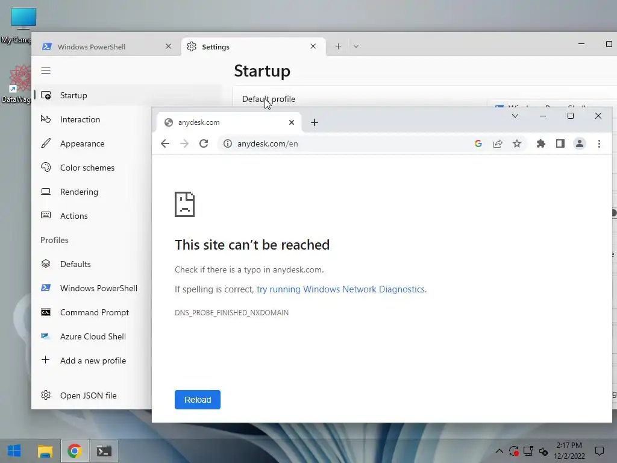Click the sync status tray icon
This screenshot has height=463, width=617.
(x=513, y=451)
